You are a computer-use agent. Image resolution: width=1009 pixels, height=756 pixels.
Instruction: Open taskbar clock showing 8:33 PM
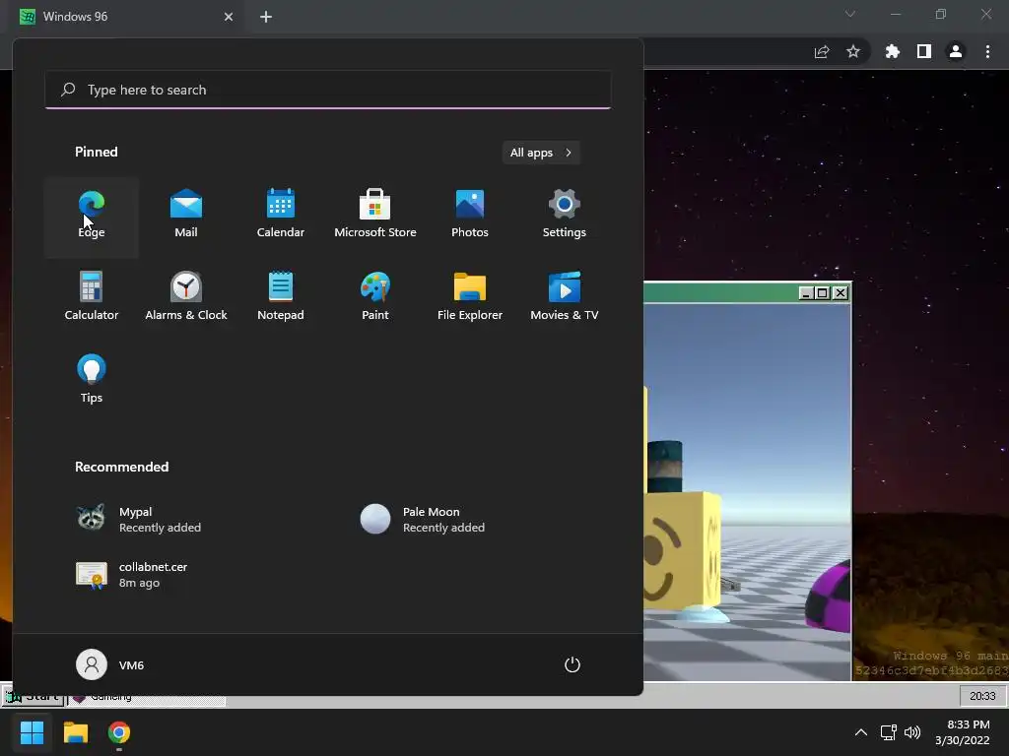coord(962,732)
